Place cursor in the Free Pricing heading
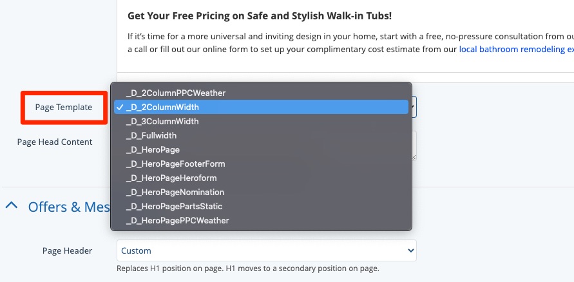 click(x=269, y=15)
